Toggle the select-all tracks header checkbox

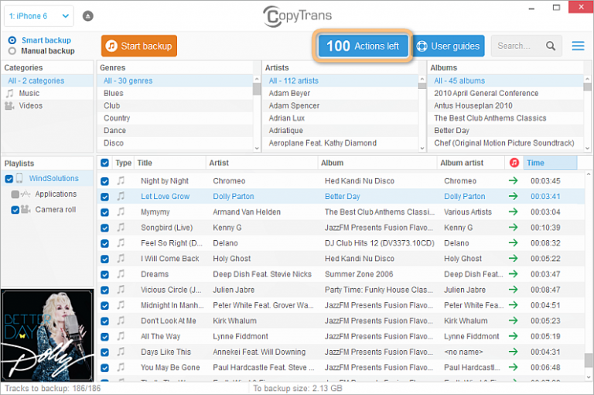(x=104, y=163)
